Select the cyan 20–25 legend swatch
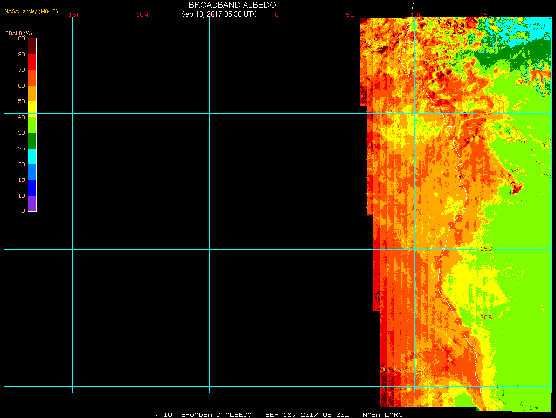This screenshot has height=418, width=556. (x=32, y=156)
